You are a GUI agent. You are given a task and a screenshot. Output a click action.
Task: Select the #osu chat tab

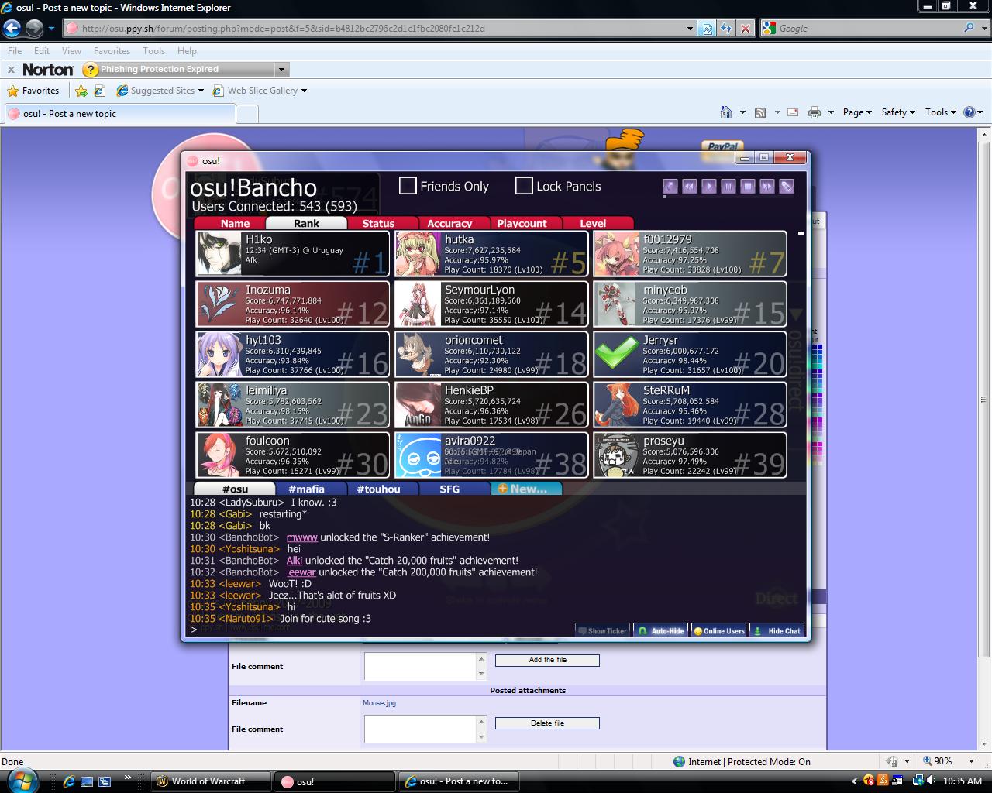[235, 489]
